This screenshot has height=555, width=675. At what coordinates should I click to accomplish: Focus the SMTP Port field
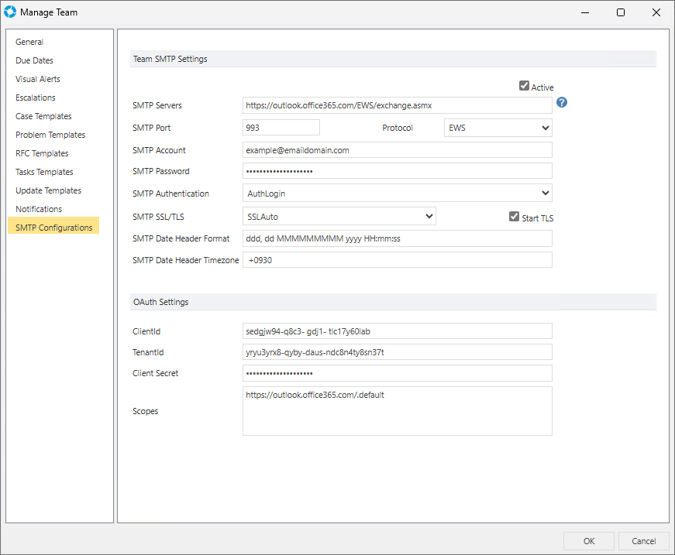(281, 128)
